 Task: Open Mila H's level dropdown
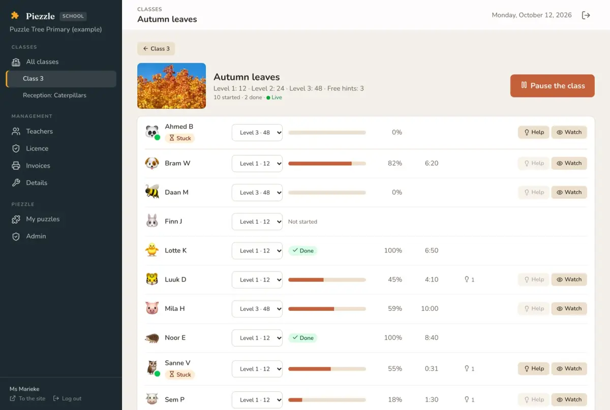coord(257,309)
